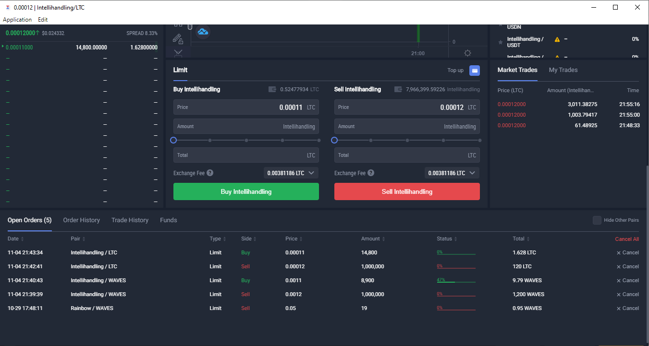Click the TradingView cloud logo on the chart
The image size is (649, 346).
point(203,32)
